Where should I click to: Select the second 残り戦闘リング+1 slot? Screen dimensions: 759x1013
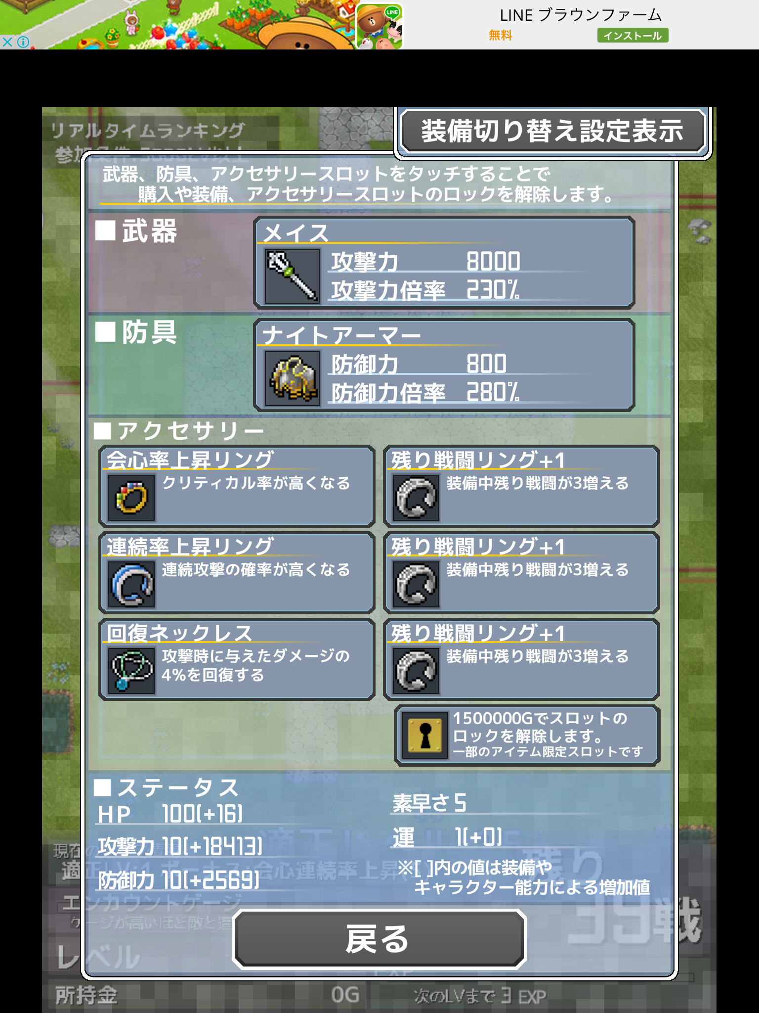click(x=521, y=572)
